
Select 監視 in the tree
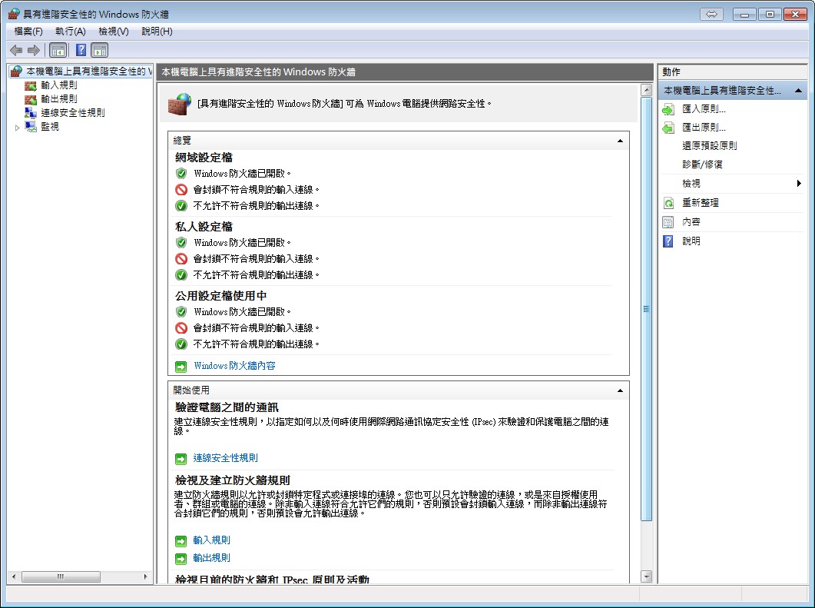click(50, 126)
